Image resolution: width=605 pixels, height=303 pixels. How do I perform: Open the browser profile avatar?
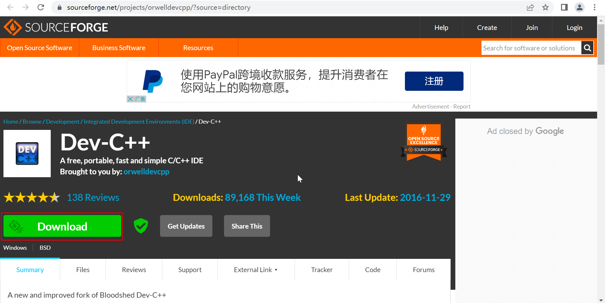point(579,7)
